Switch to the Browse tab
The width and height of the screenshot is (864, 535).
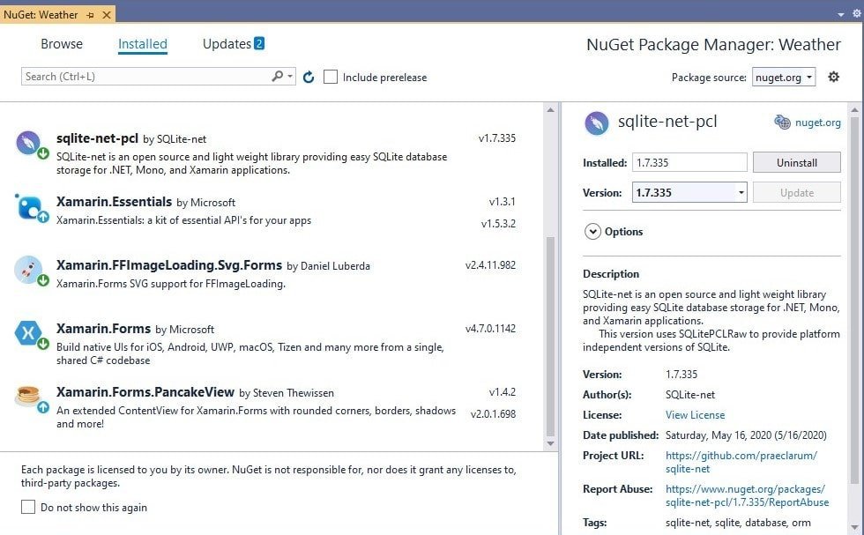tap(62, 44)
